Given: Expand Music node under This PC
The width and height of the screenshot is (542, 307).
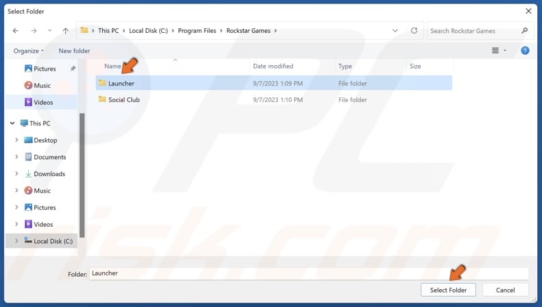Looking at the screenshot, I should [x=16, y=191].
